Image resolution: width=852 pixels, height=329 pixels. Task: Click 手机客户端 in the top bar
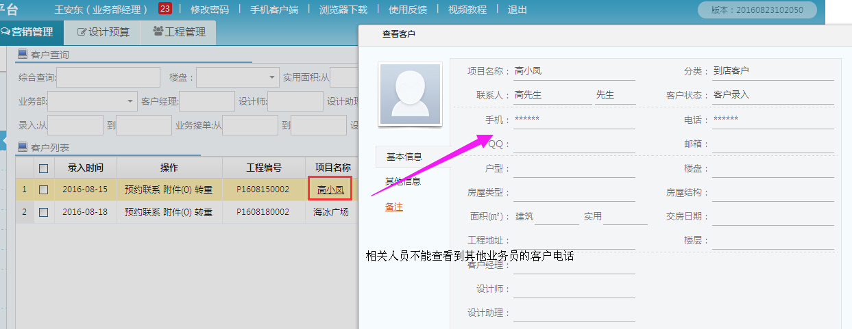[x=274, y=10]
